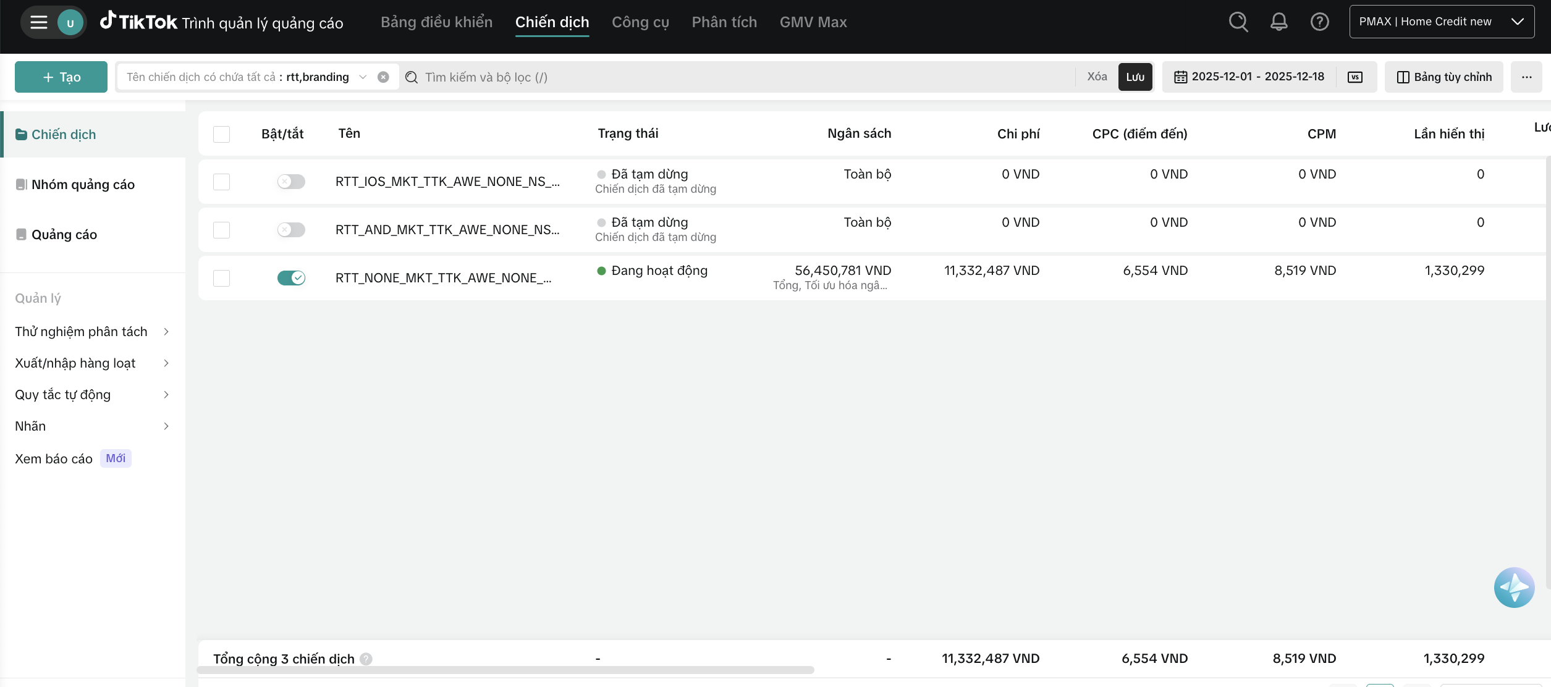Open the hamburger navigation menu
The width and height of the screenshot is (1551, 687).
click(39, 23)
